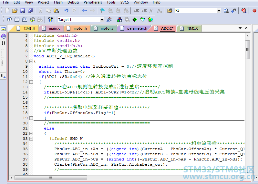Build target files icon
Viewport: 258px width, 184px height.
pos(17,20)
